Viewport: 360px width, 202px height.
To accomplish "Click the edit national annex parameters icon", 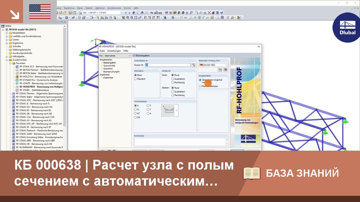I will coord(225,70).
